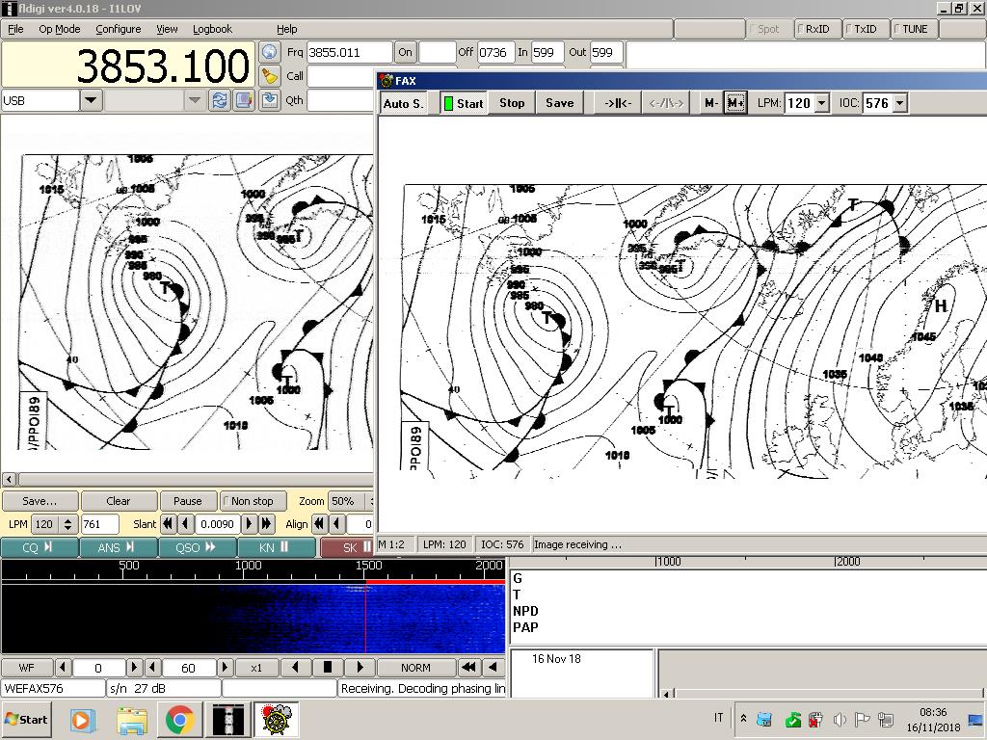Click waterfall scroll left arrow
This screenshot has height=740, width=987.
click(295, 667)
